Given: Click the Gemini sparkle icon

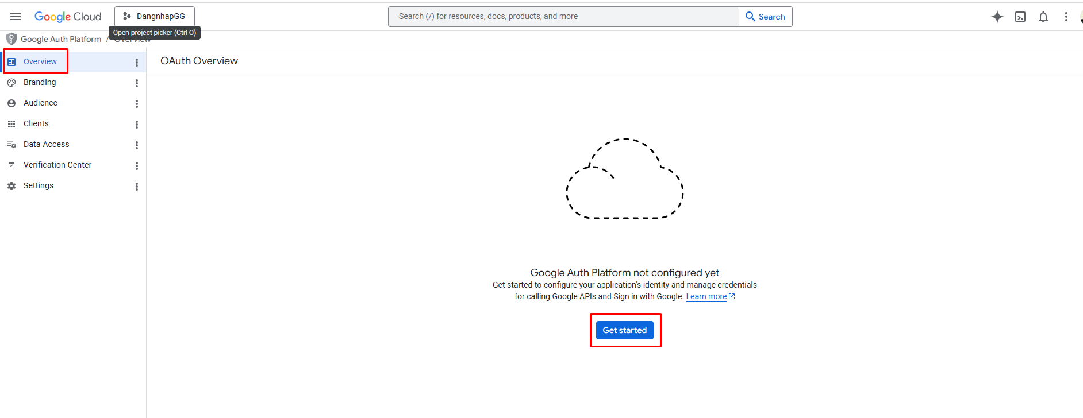Looking at the screenshot, I should pyautogui.click(x=997, y=17).
